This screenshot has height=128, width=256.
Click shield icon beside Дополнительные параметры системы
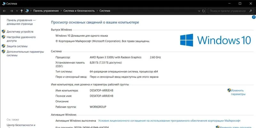coord(4,52)
